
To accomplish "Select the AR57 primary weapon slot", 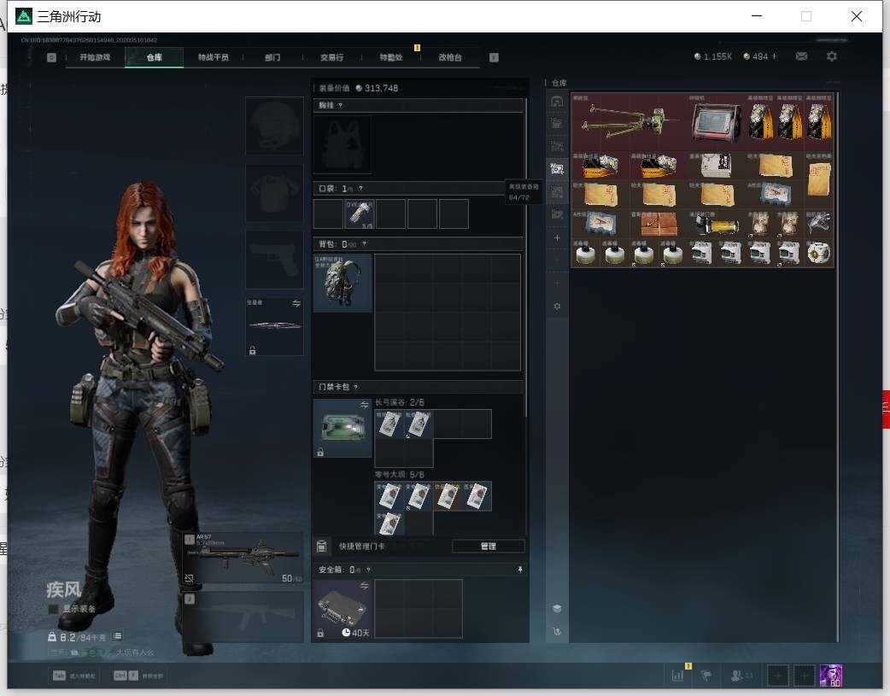I will [x=243, y=558].
